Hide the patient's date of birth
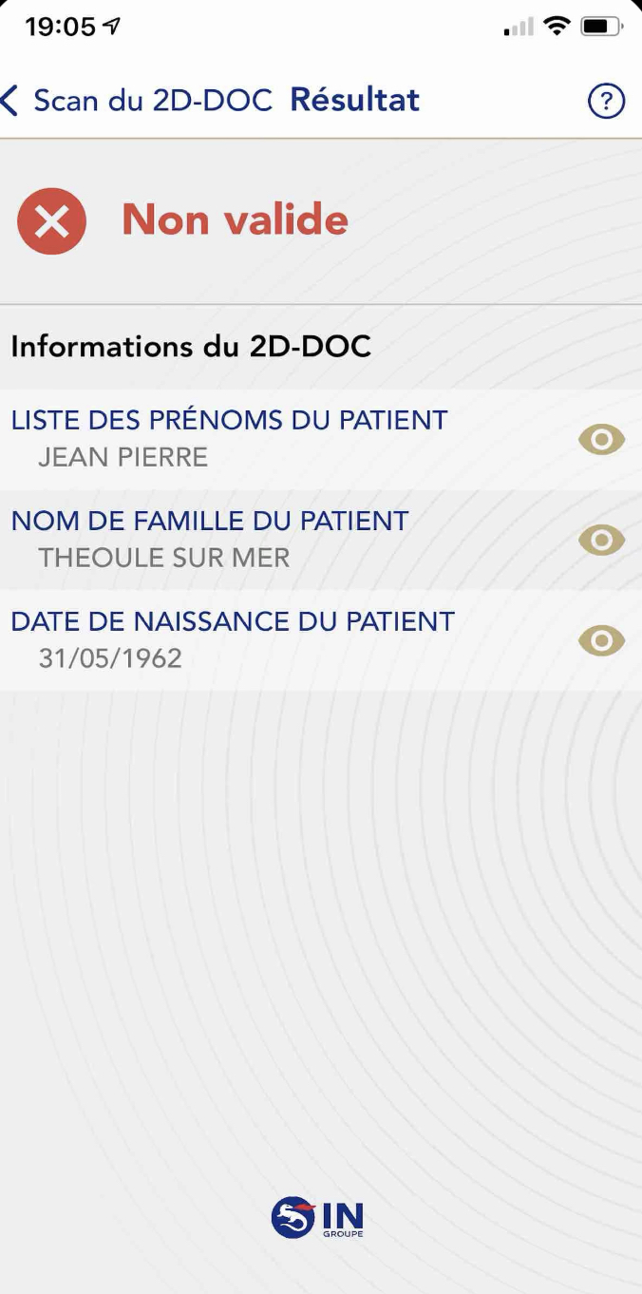The width and height of the screenshot is (642, 1294). 601,641
